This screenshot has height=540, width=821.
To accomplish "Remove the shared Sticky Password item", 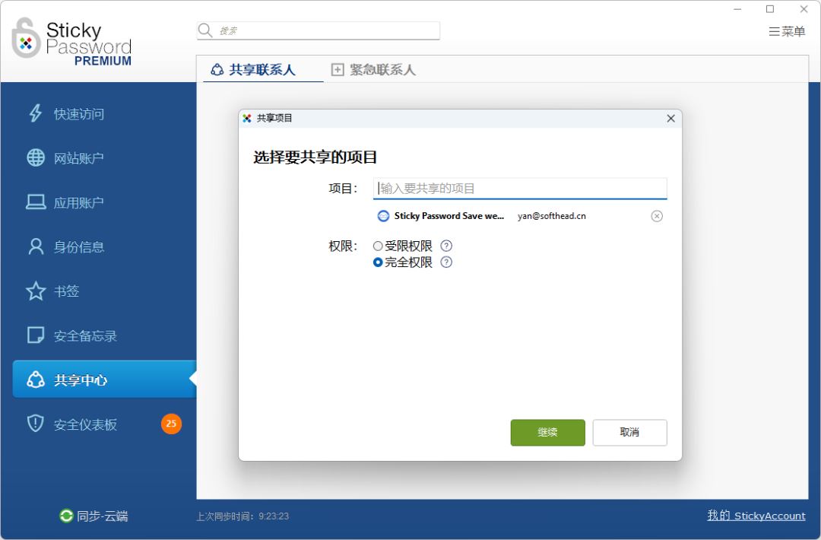I will (x=657, y=216).
